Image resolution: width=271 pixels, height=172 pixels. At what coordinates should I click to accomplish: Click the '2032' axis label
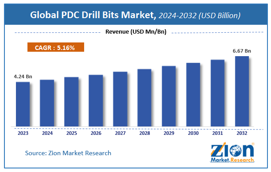tap(242, 133)
